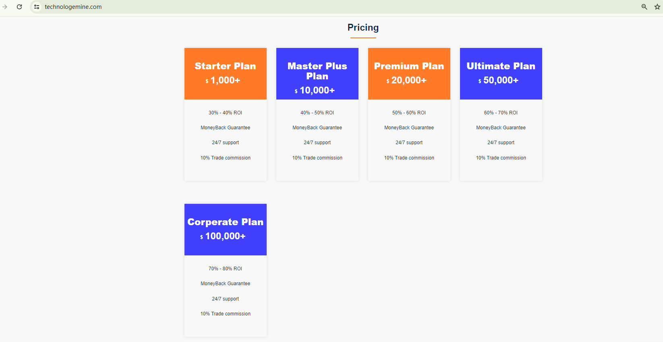The height and width of the screenshot is (342, 663).
Task: Click the $100,000+ Corperate price
Action: (223, 236)
